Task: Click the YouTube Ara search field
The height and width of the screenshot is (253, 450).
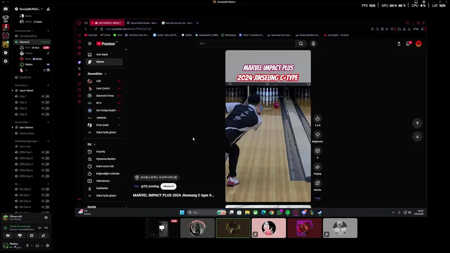Action: tap(246, 44)
